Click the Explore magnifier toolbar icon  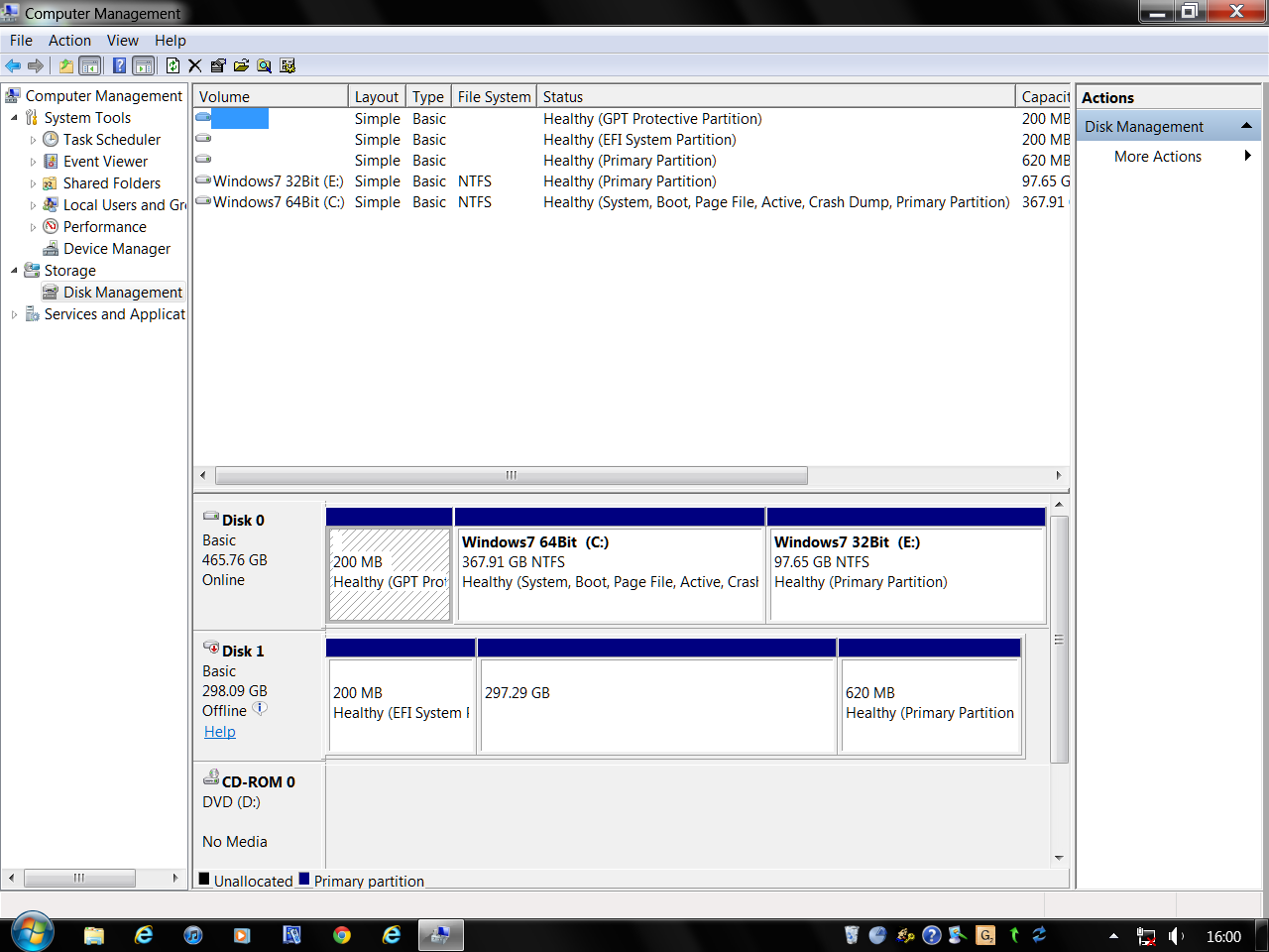coord(265,66)
